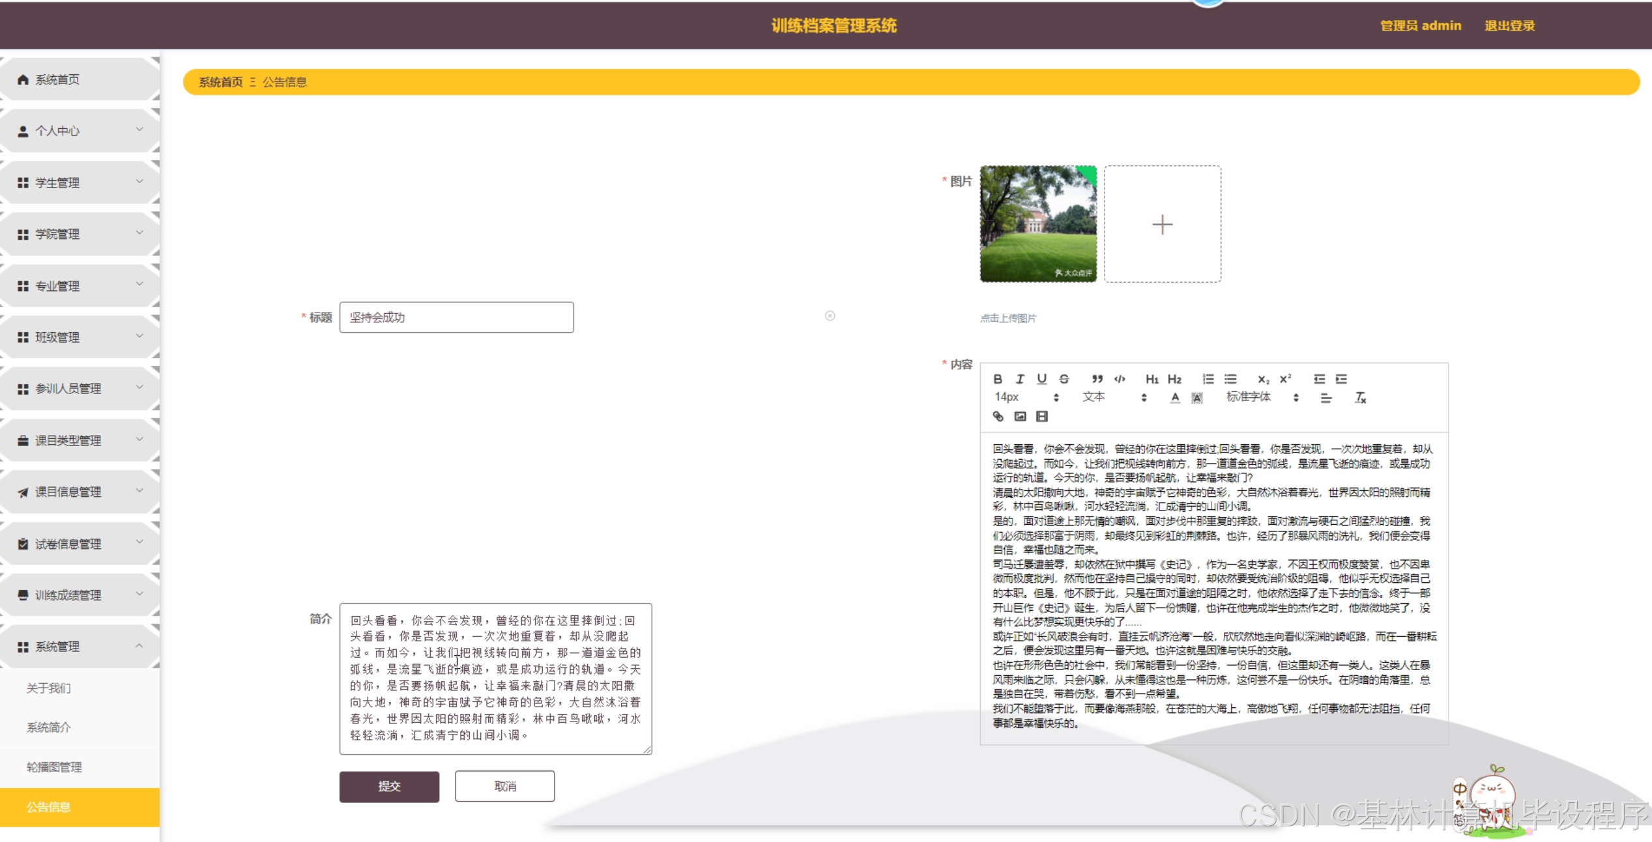Insert hyperlink with link icon
The height and width of the screenshot is (842, 1652).
998,416
